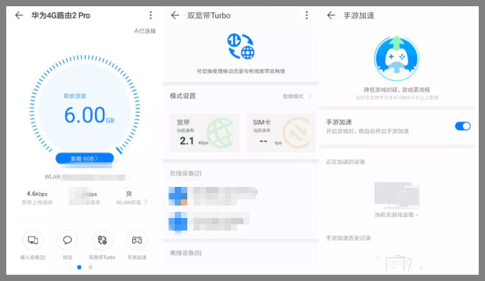This screenshot has height=281, width=485.
Task: Tap the 手游加速历史记录 section label
Action: (348, 238)
